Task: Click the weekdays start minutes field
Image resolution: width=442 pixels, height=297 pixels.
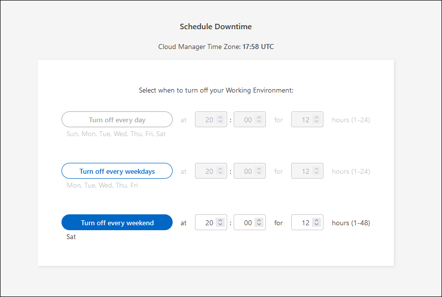Action: 247,171
